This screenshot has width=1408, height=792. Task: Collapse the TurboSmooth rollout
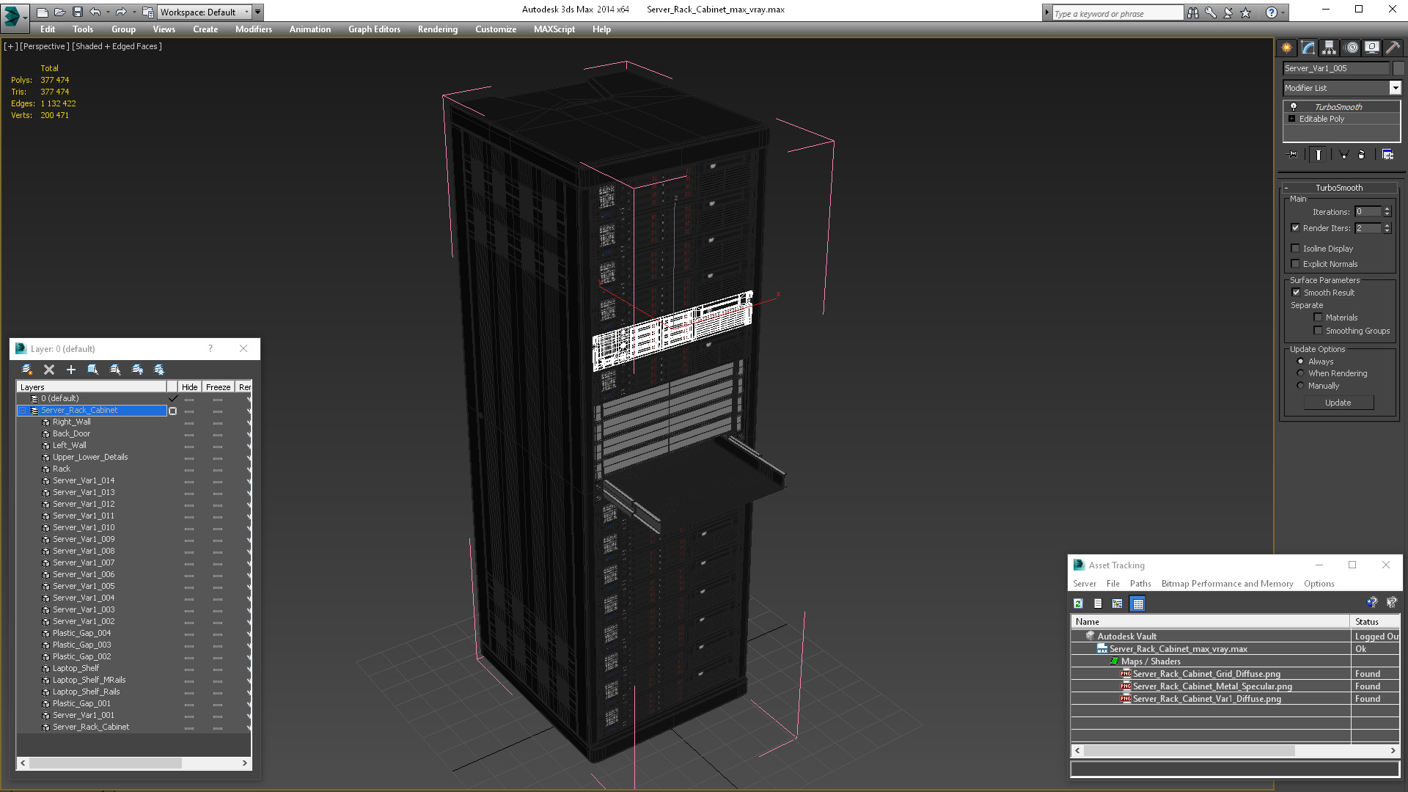1286,188
